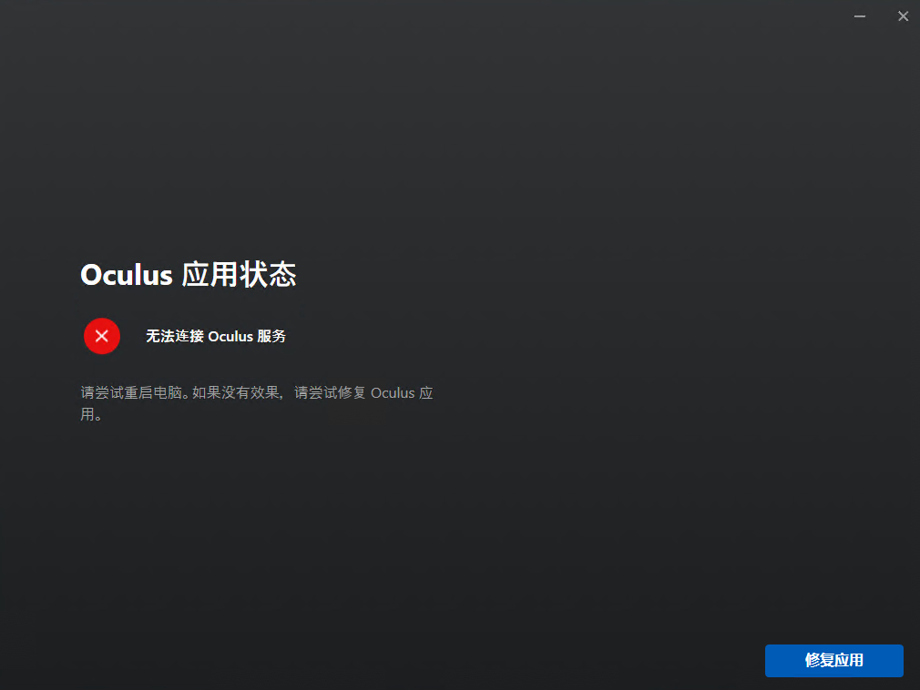The height and width of the screenshot is (690, 920).
Task: Close the Oculus status window
Action: tap(903, 16)
